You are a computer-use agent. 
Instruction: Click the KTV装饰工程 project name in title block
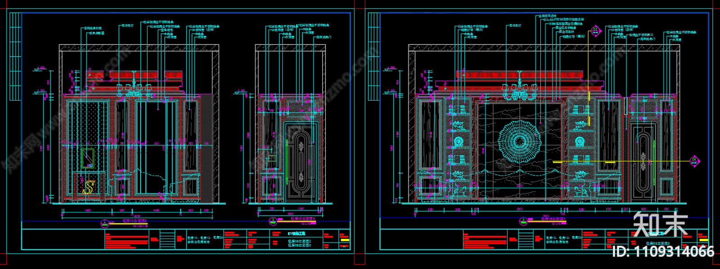click(297, 234)
